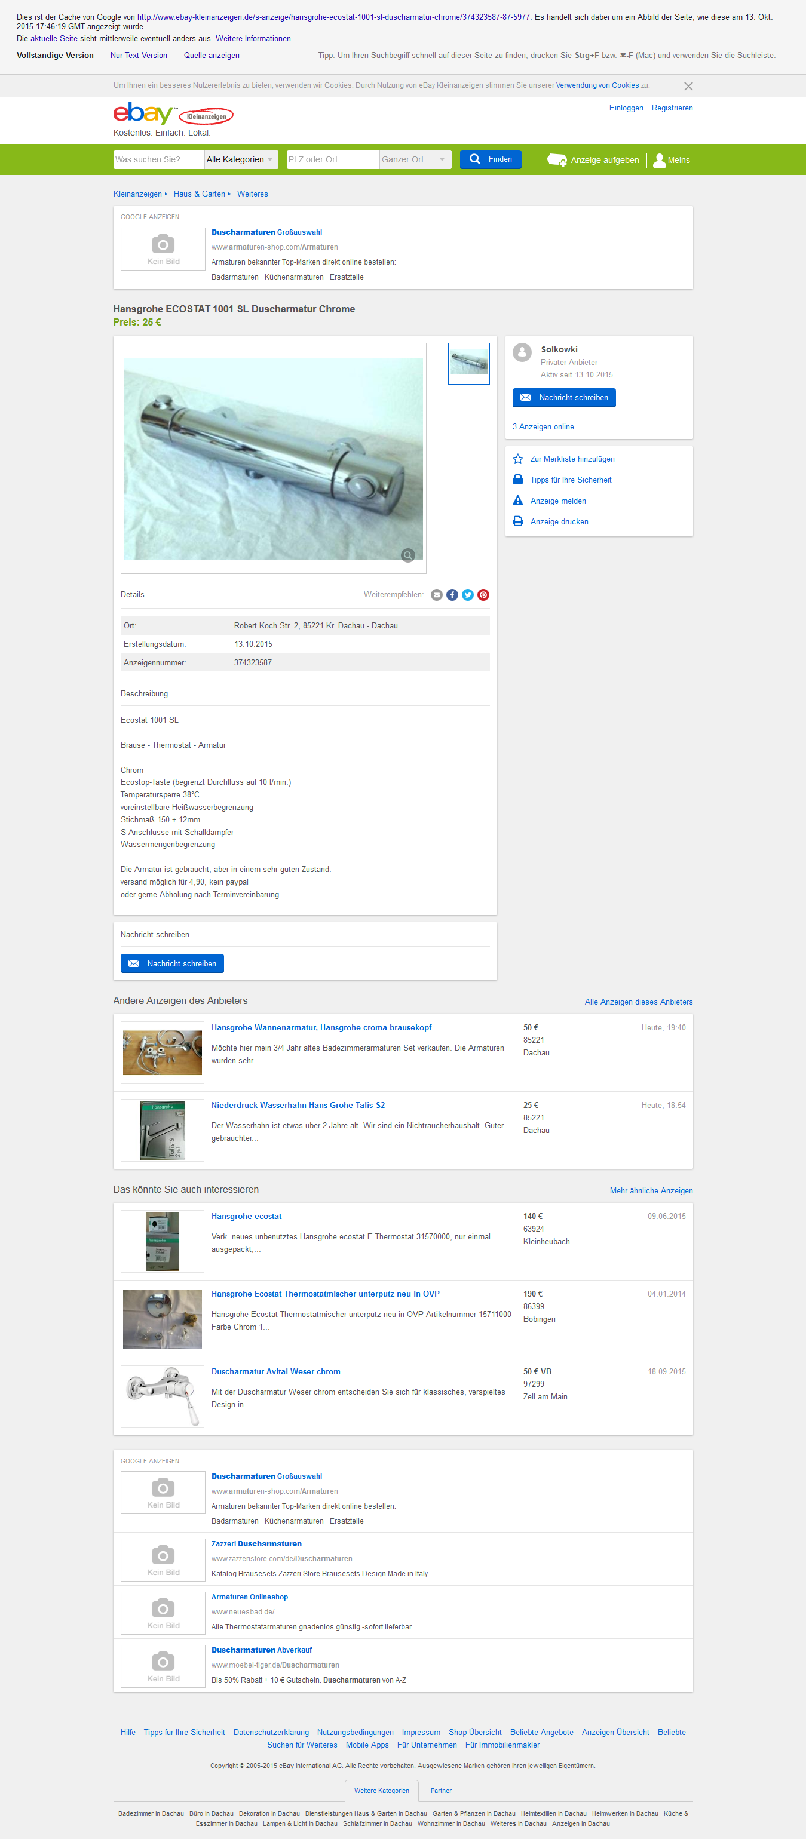Click Nutzungsbedingungen footer link
Image resolution: width=806 pixels, height=1839 pixels.
[356, 1732]
